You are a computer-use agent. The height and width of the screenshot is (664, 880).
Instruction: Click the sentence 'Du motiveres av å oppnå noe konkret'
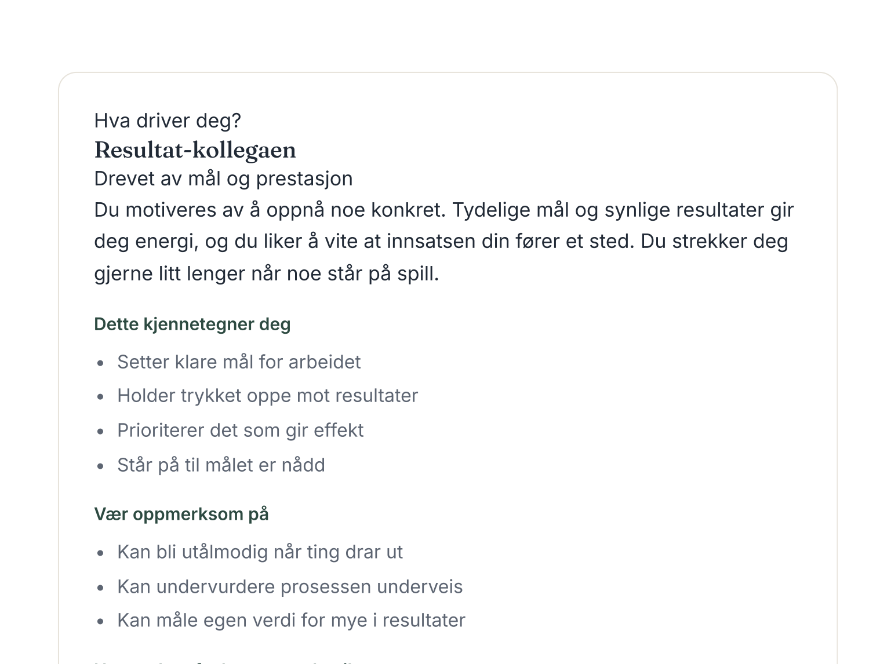click(270, 210)
